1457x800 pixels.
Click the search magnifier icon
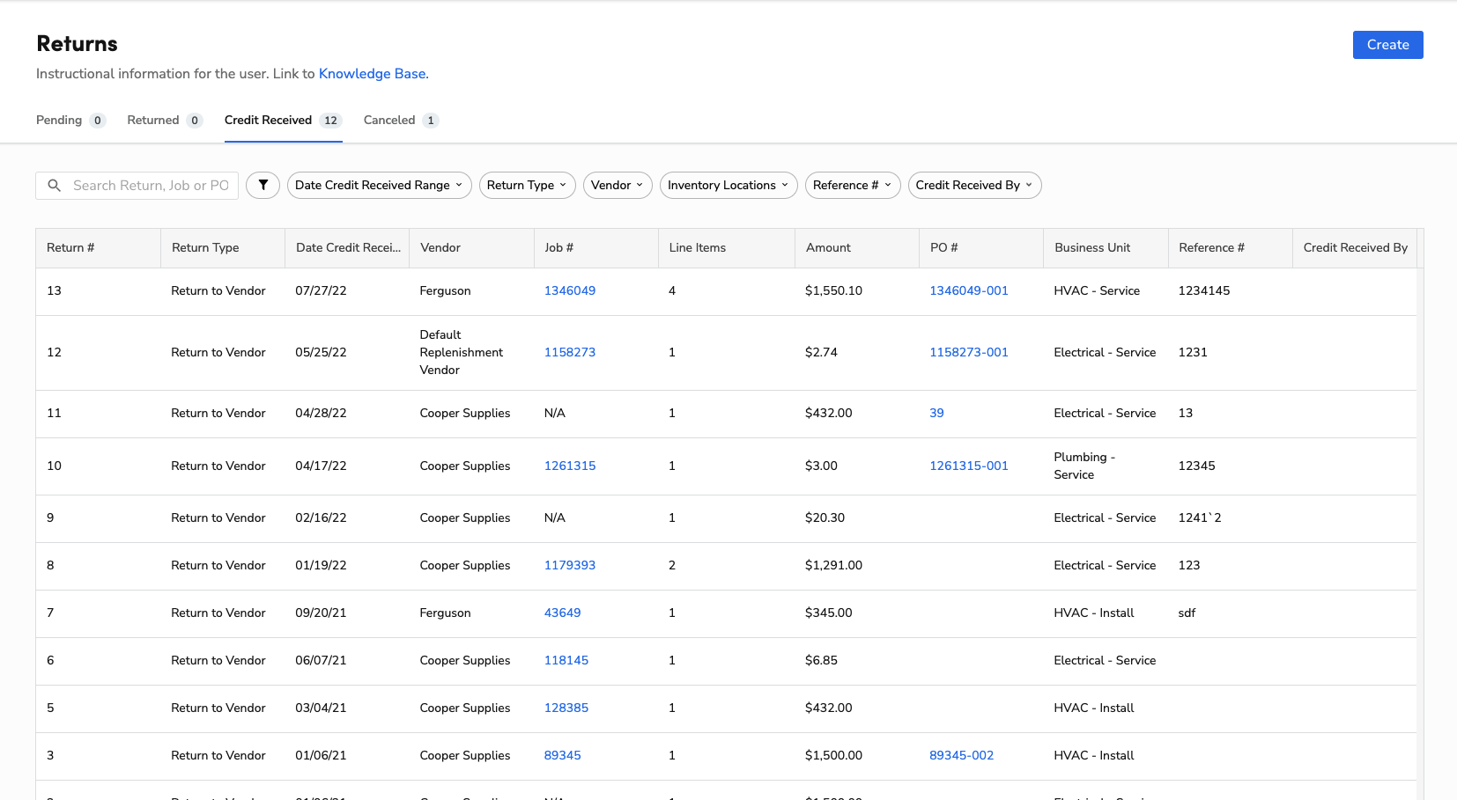54,185
